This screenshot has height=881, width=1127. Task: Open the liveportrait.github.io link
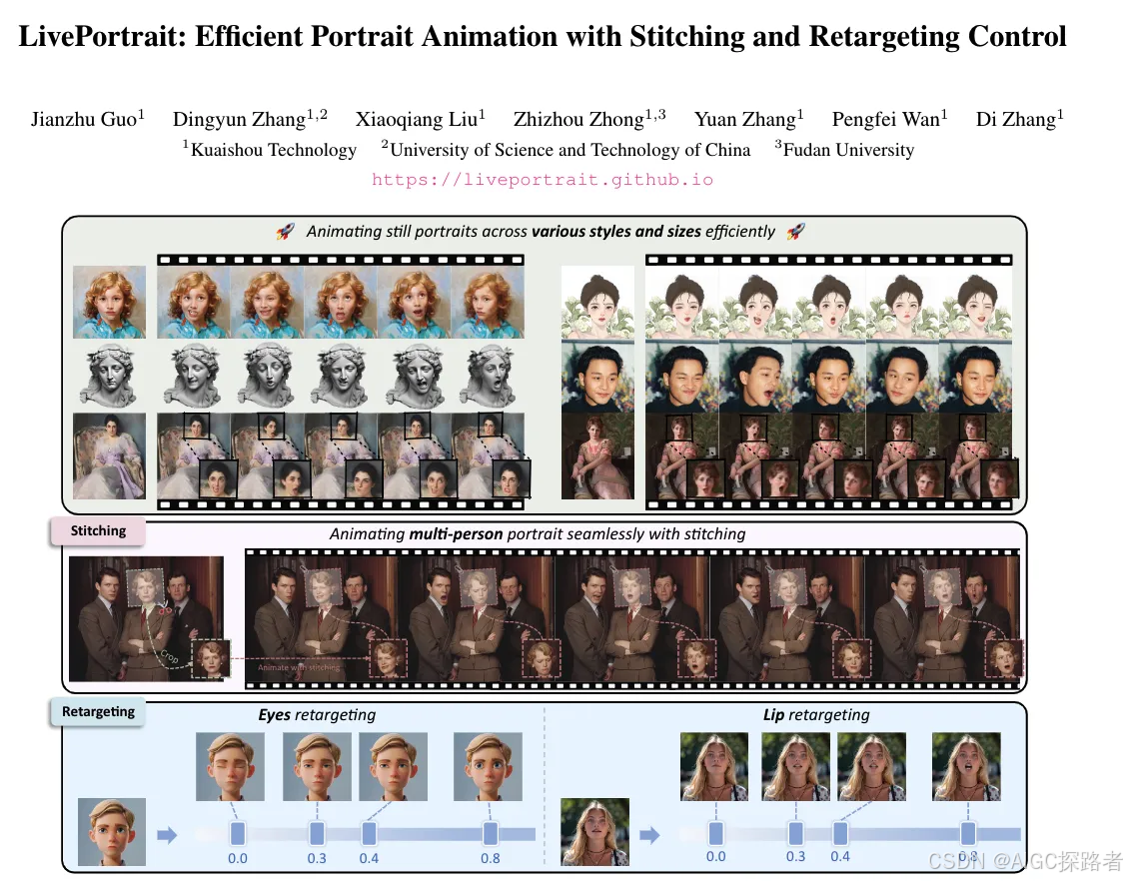[543, 179]
